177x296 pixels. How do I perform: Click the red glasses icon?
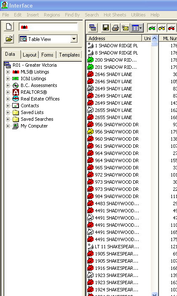point(172,28)
